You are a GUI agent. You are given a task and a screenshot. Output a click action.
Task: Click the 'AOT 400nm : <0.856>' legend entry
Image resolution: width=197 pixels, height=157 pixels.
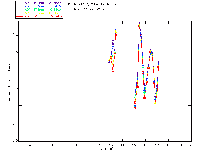[39, 3]
